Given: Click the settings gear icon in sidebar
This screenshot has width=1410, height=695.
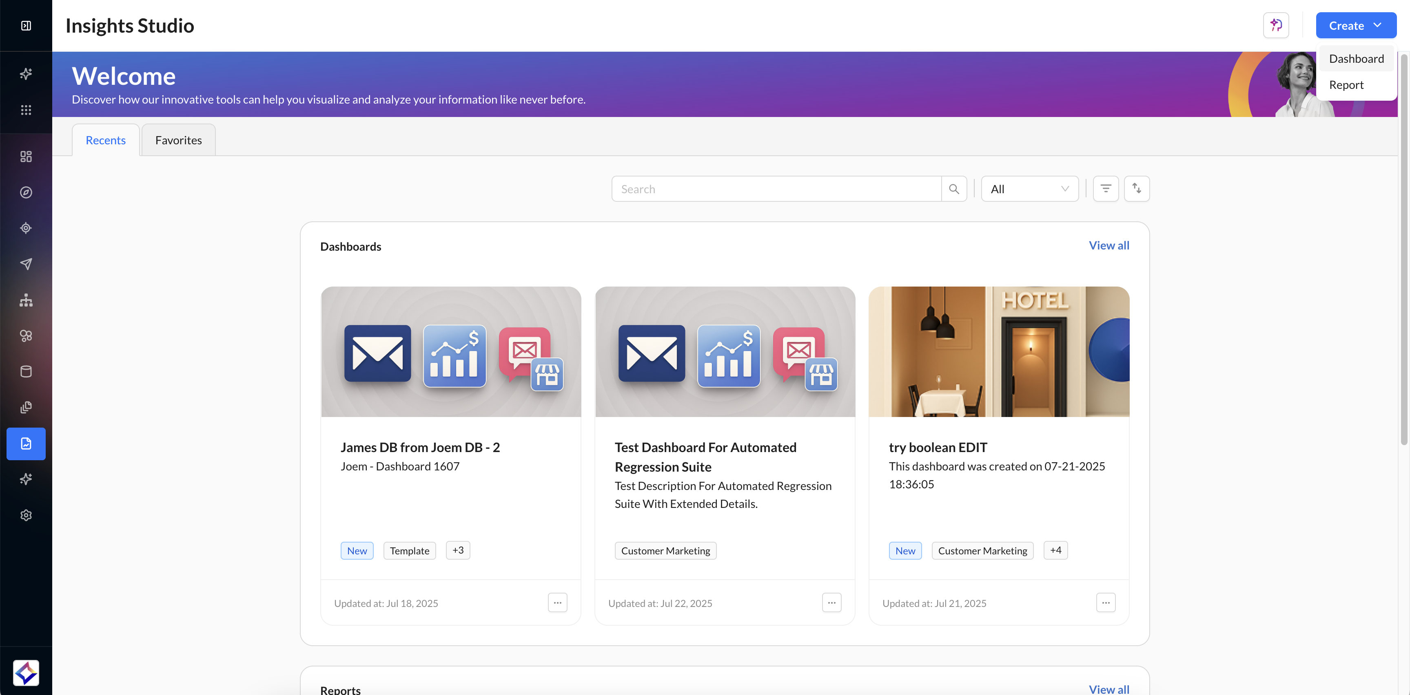Looking at the screenshot, I should tap(26, 515).
